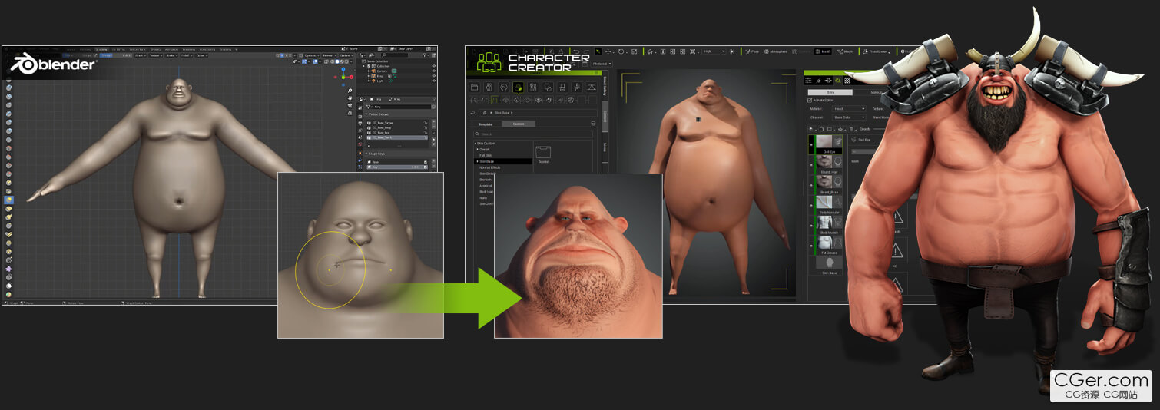Click the Skin category icon in Character Creator

tap(518, 88)
